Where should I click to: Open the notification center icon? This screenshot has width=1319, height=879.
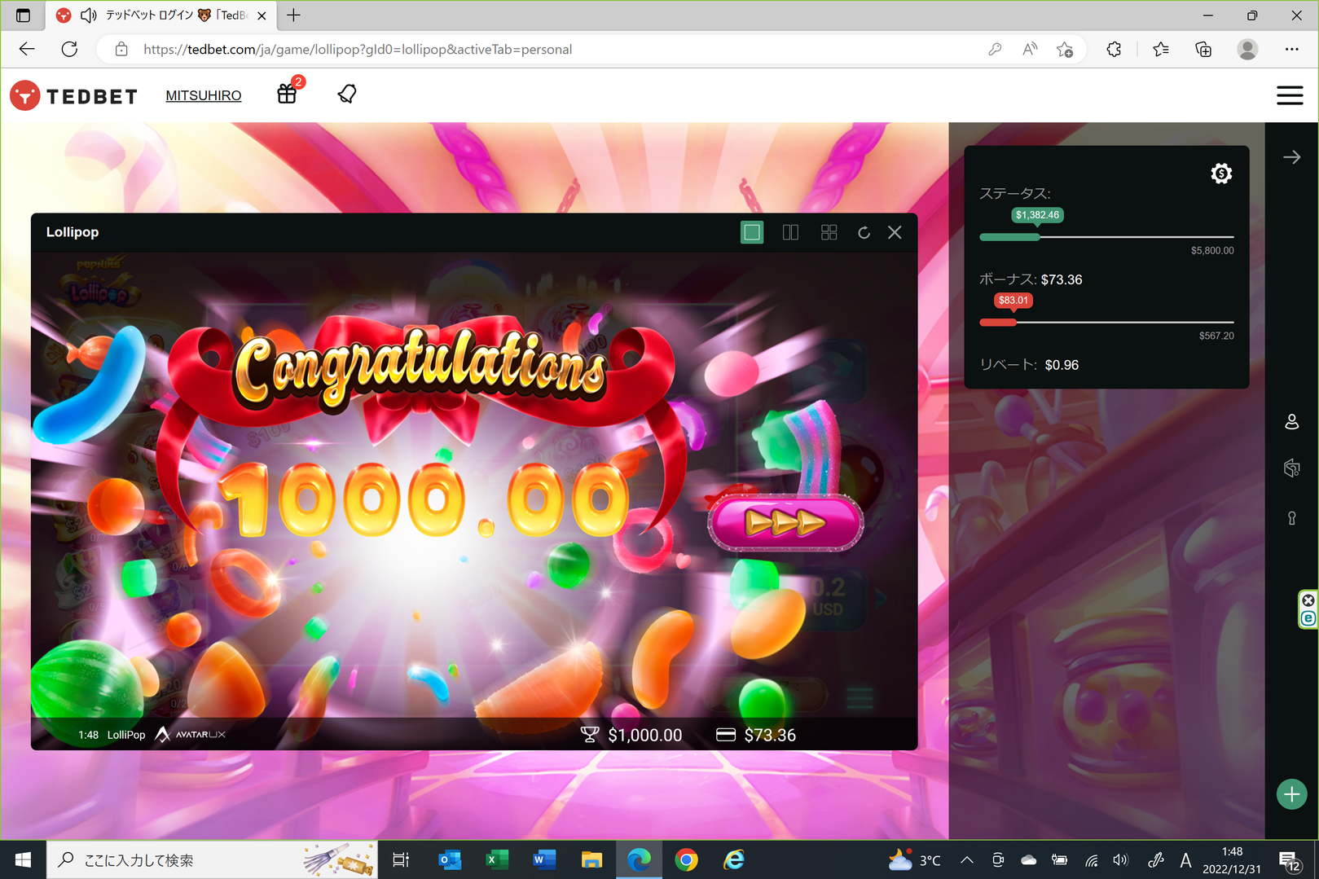click(x=1290, y=860)
